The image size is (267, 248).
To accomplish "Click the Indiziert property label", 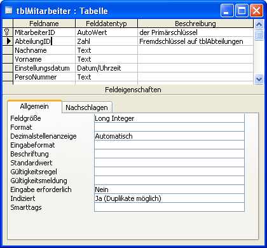I will [x=23, y=198].
